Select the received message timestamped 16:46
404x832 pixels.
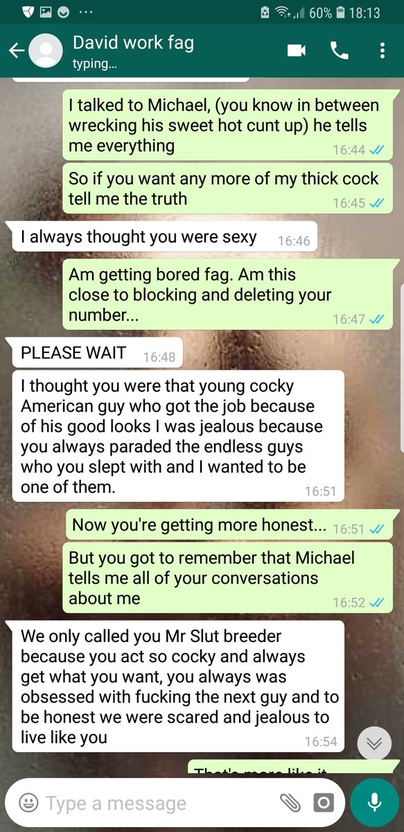161,237
